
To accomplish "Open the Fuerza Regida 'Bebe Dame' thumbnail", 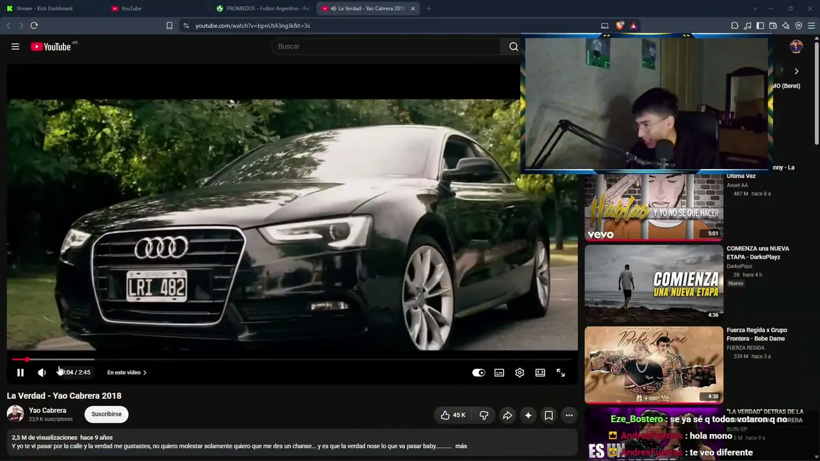I will (x=653, y=365).
